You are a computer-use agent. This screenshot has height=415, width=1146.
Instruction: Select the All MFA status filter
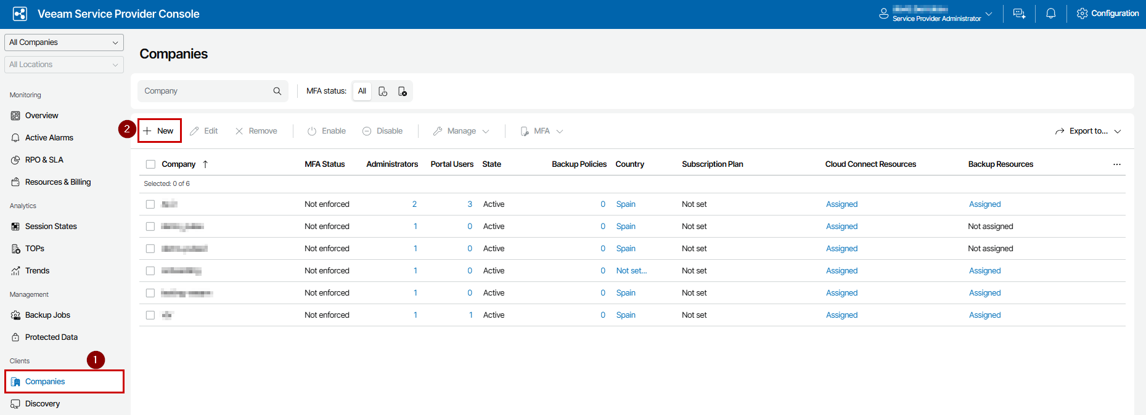362,91
